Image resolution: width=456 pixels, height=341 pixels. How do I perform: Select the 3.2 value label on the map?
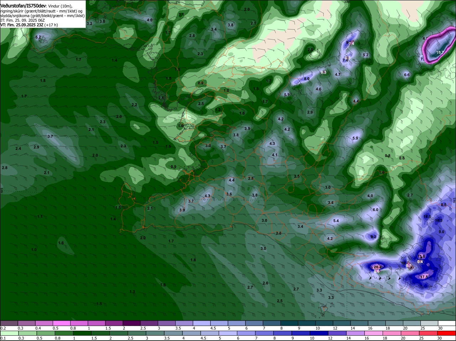coord(89,23)
